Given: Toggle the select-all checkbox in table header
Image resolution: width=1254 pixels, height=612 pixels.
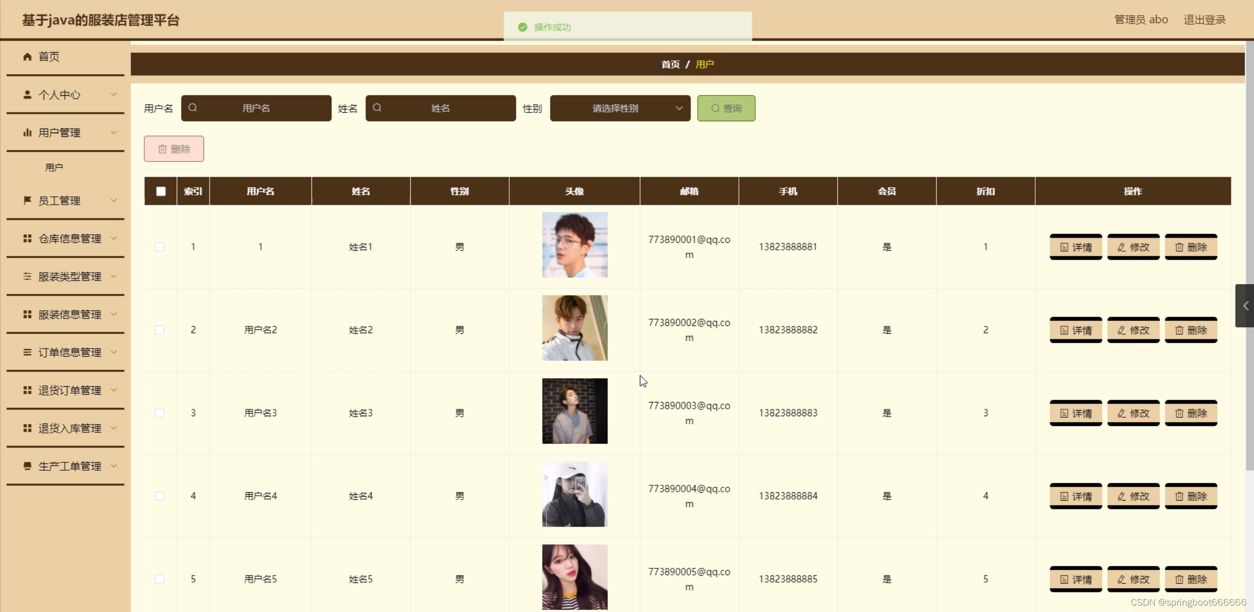Looking at the screenshot, I should click(161, 191).
